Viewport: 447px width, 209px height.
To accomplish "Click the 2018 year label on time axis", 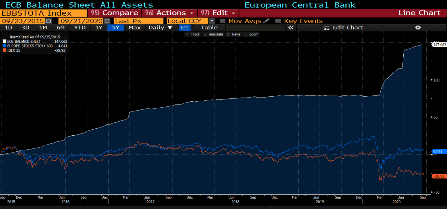I will click(x=235, y=202).
